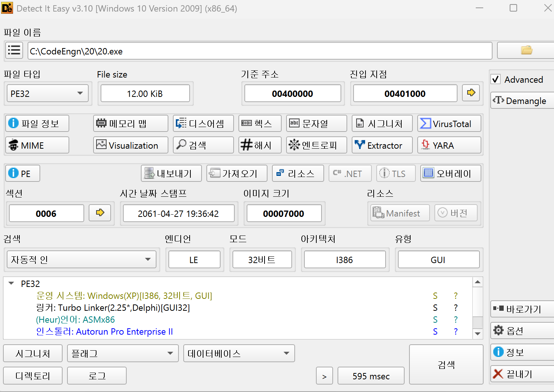Open the 문자열 strings viewer

(317, 123)
